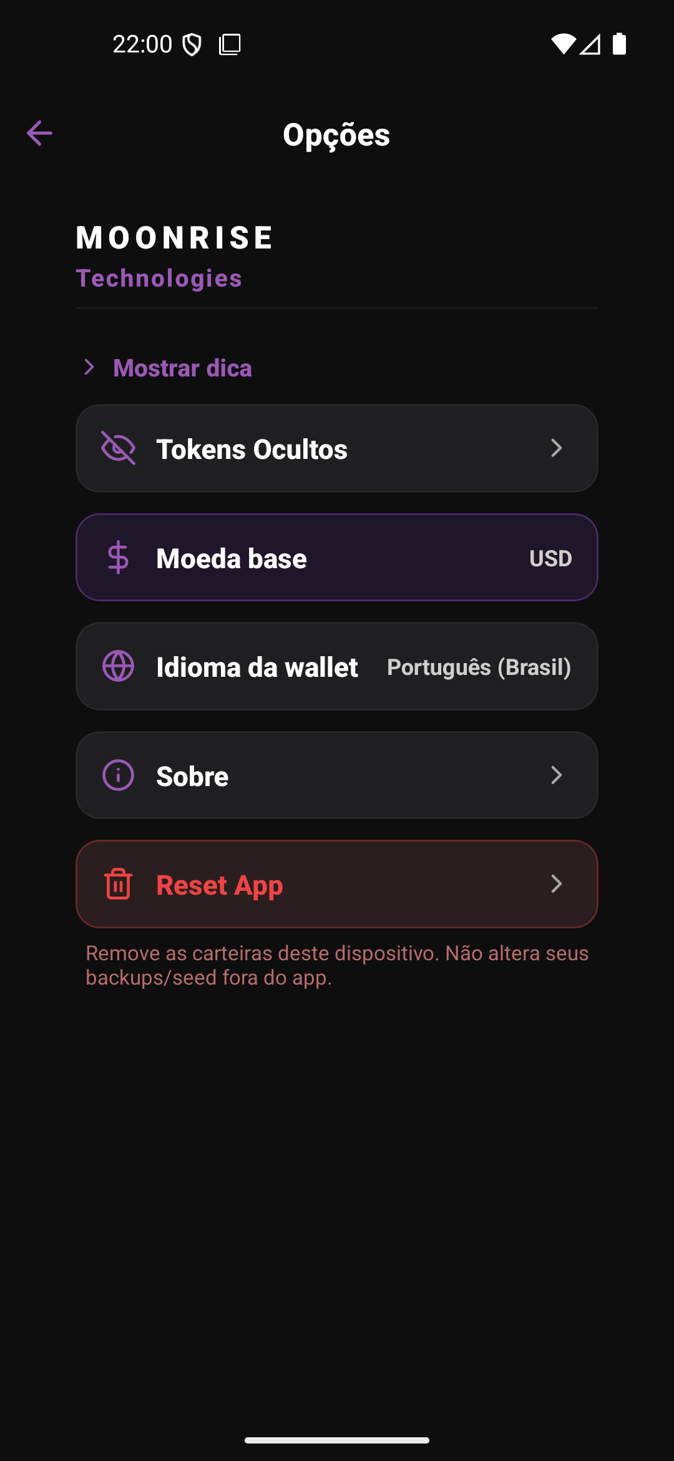Tap the battery status icon

click(619, 44)
